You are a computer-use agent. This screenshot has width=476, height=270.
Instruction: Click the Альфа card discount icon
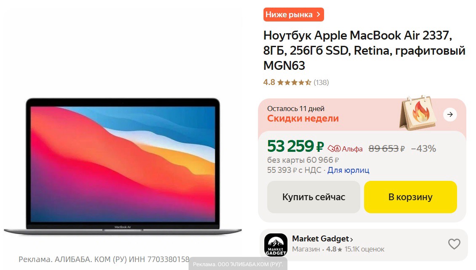[334, 148]
